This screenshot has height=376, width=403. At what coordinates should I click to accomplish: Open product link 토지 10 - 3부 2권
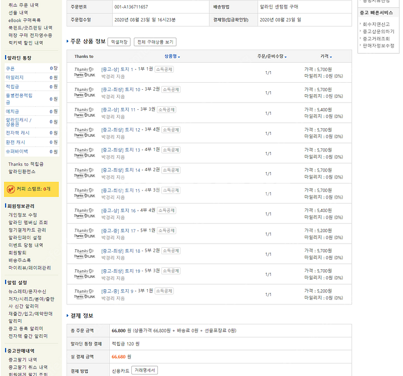pos(130,89)
